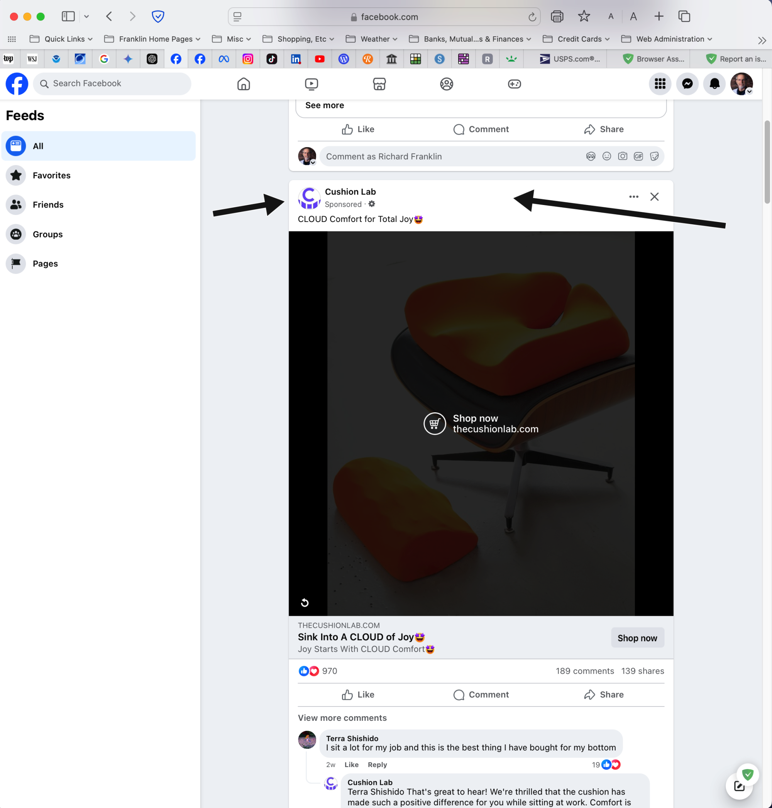Viewport: 772px width, 808px height.
Task: Open the Cushion Lab post options menu
Action: coord(634,197)
